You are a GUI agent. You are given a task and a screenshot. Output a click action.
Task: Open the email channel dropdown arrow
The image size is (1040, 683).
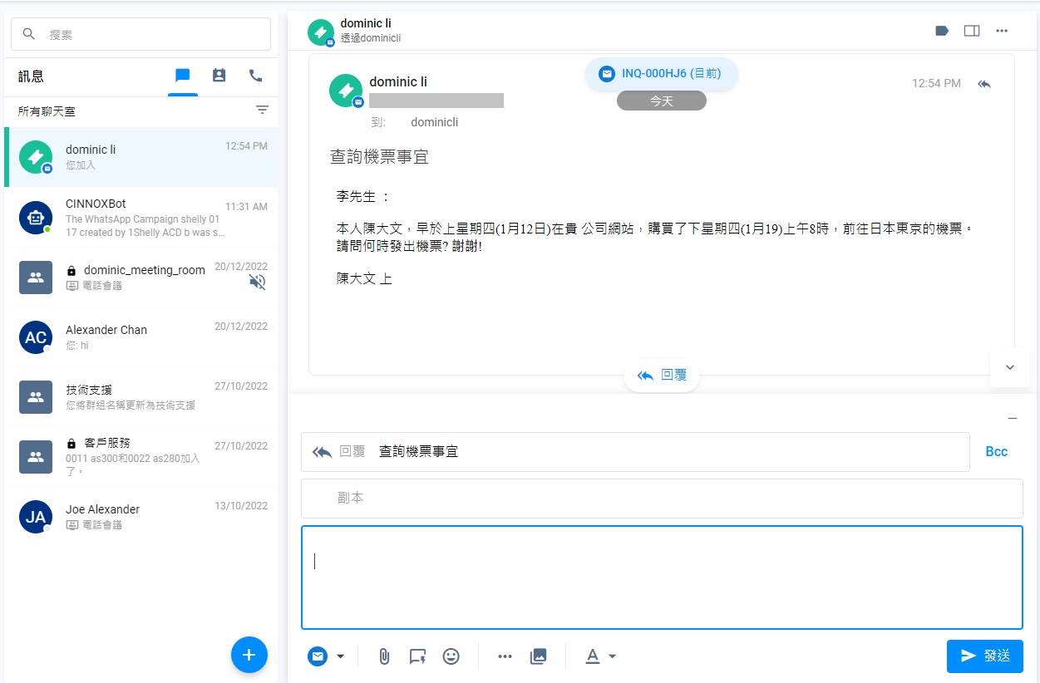340,656
